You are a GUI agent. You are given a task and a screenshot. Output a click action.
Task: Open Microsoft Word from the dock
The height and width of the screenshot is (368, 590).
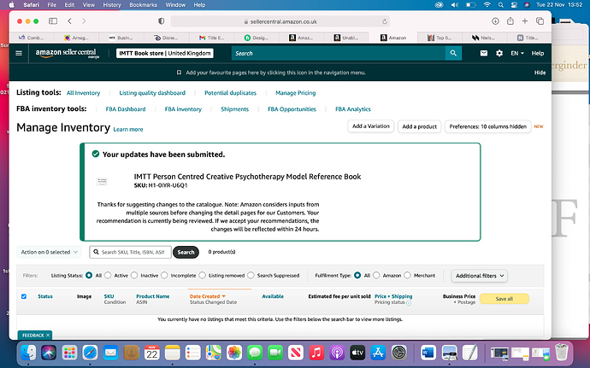coord(428,353)
